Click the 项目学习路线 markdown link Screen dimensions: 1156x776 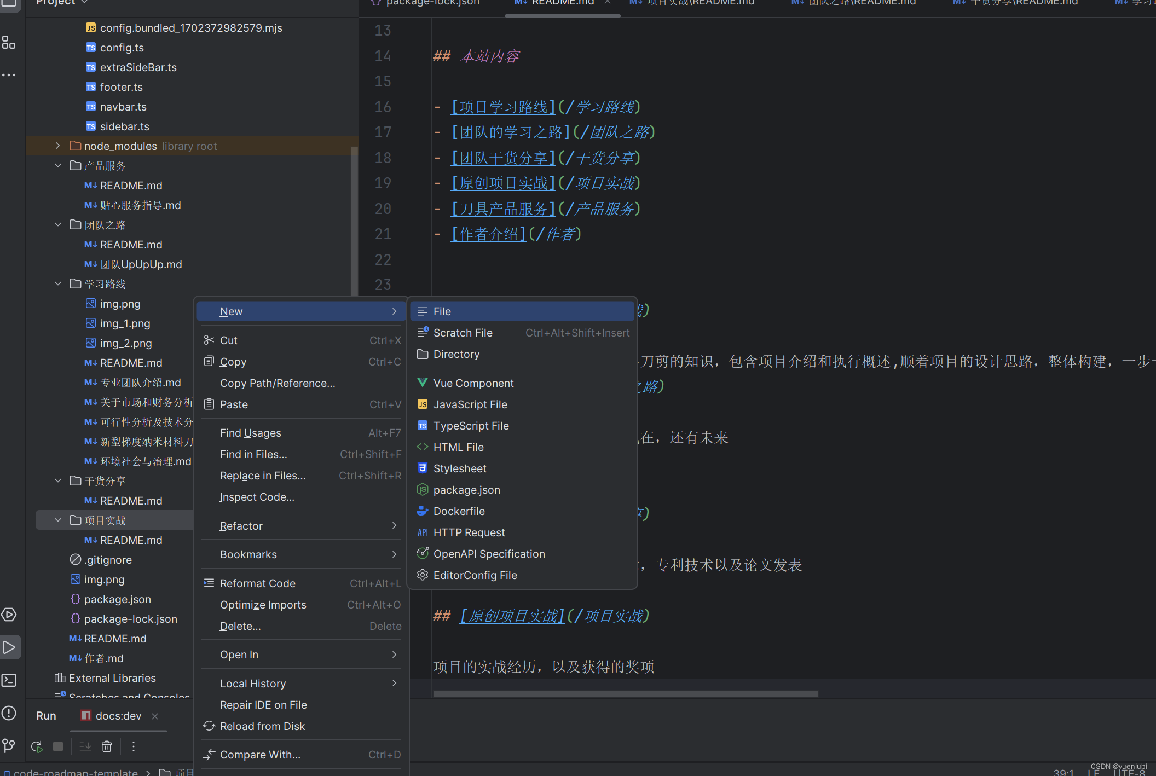pyautogui.click(x=503, y=107)
